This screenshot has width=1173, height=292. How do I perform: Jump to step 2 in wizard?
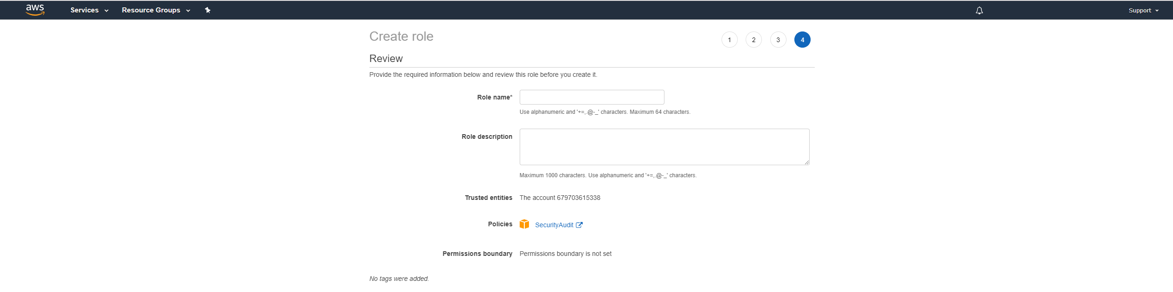pyautogui.click(x=754, y=40)
